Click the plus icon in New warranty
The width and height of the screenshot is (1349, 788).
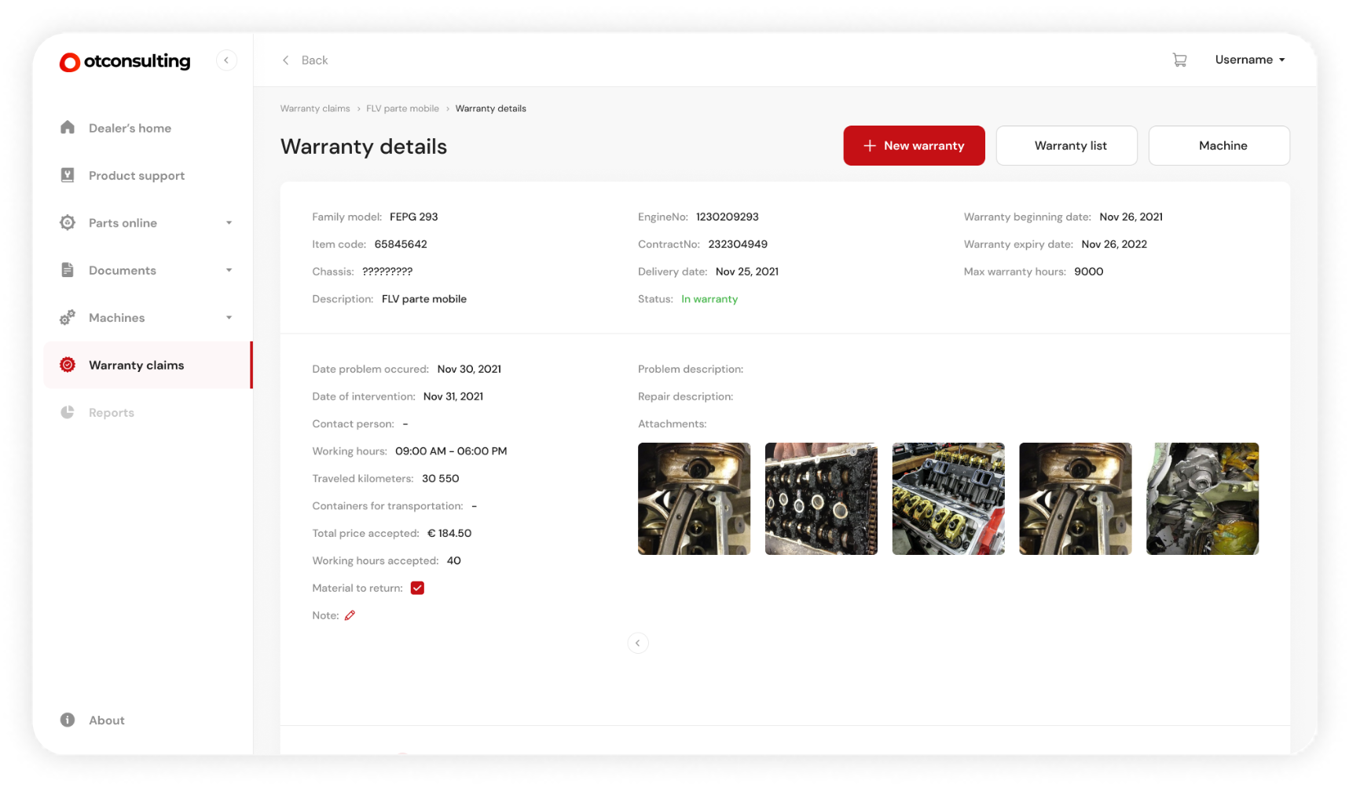(x=870, y=146)
